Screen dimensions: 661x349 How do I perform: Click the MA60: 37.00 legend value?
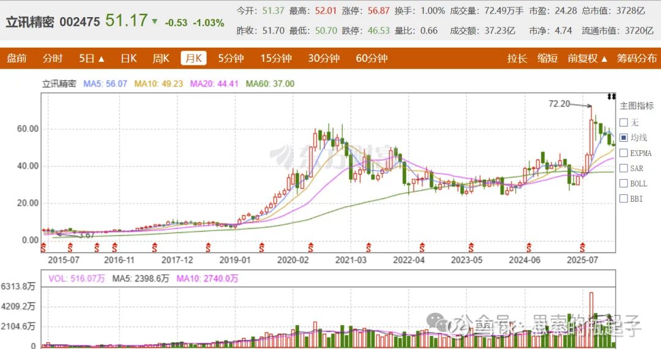pyautogui.click(x=270, y=84)
